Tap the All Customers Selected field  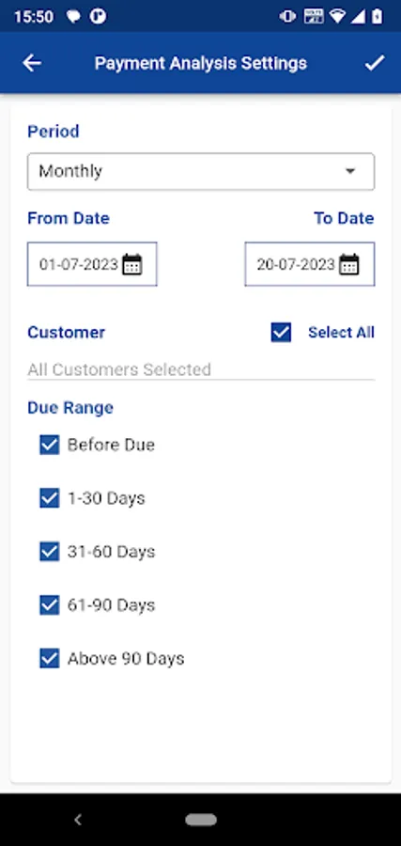pos(201,369)
